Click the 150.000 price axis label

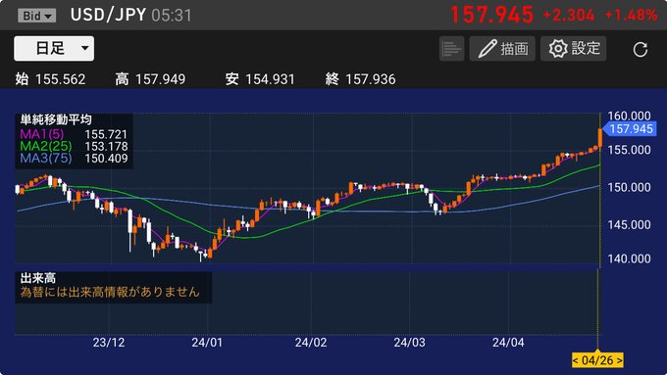[629, 187]
